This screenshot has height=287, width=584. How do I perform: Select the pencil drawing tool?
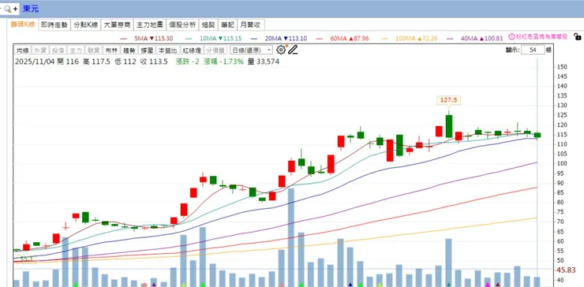(x=293, y=50)
